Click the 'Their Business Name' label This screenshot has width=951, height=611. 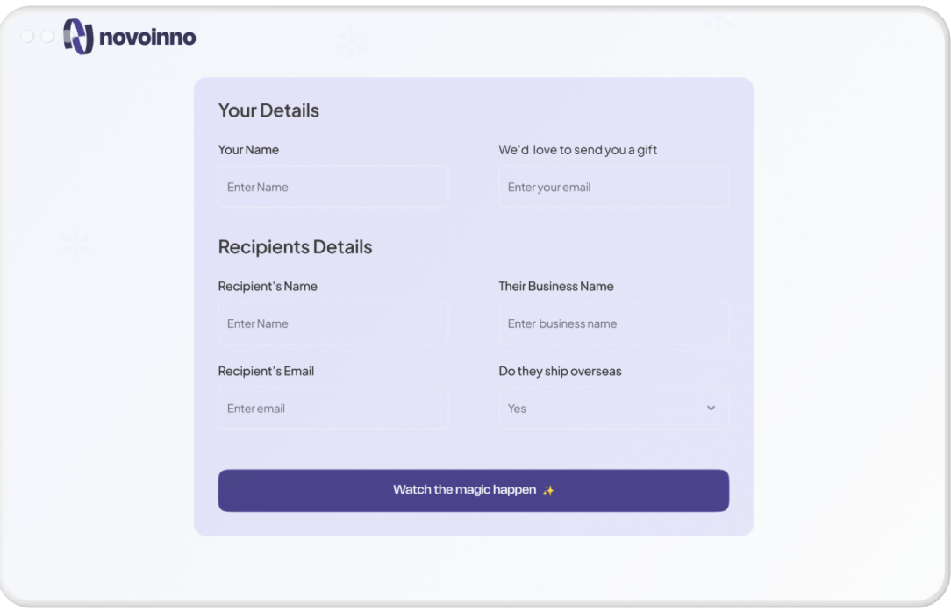click(x=556, y=286)
